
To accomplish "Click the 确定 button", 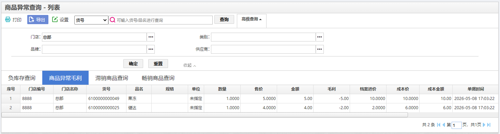I will click(x=133, y=64).
